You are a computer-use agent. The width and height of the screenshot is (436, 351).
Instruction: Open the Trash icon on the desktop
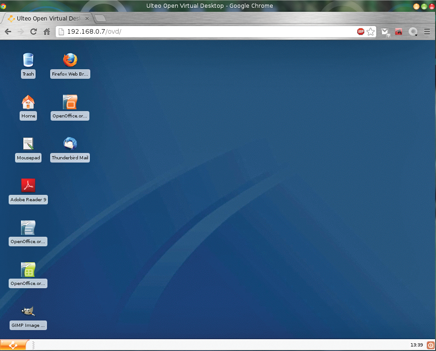[28, 60]
